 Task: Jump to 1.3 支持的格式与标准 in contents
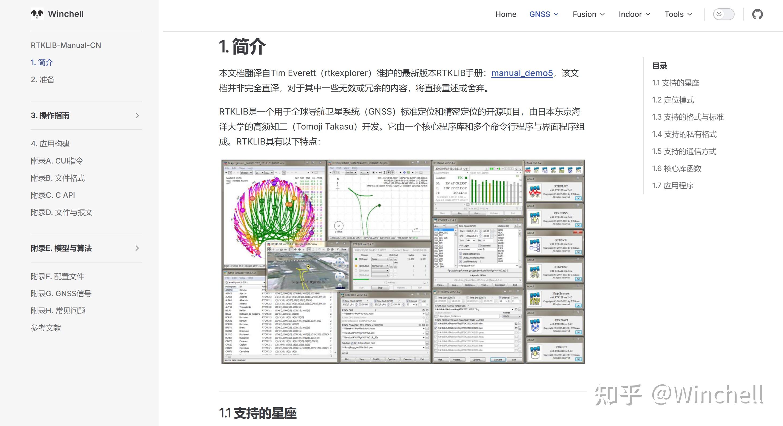688,117
